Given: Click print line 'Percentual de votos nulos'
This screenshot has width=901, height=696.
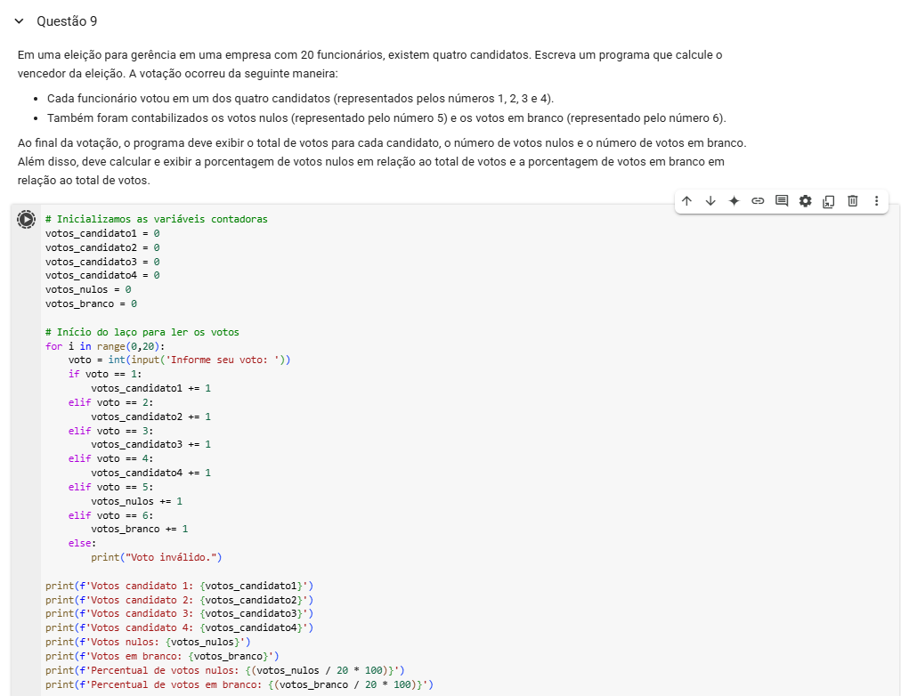Looking at the screenshot, I should (x=225, y=670).
